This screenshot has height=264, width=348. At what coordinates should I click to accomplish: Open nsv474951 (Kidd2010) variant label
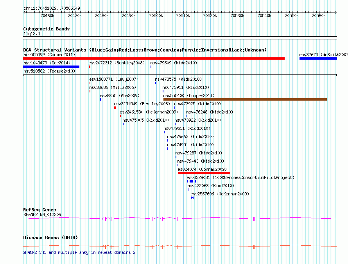[x=190, y=145]
